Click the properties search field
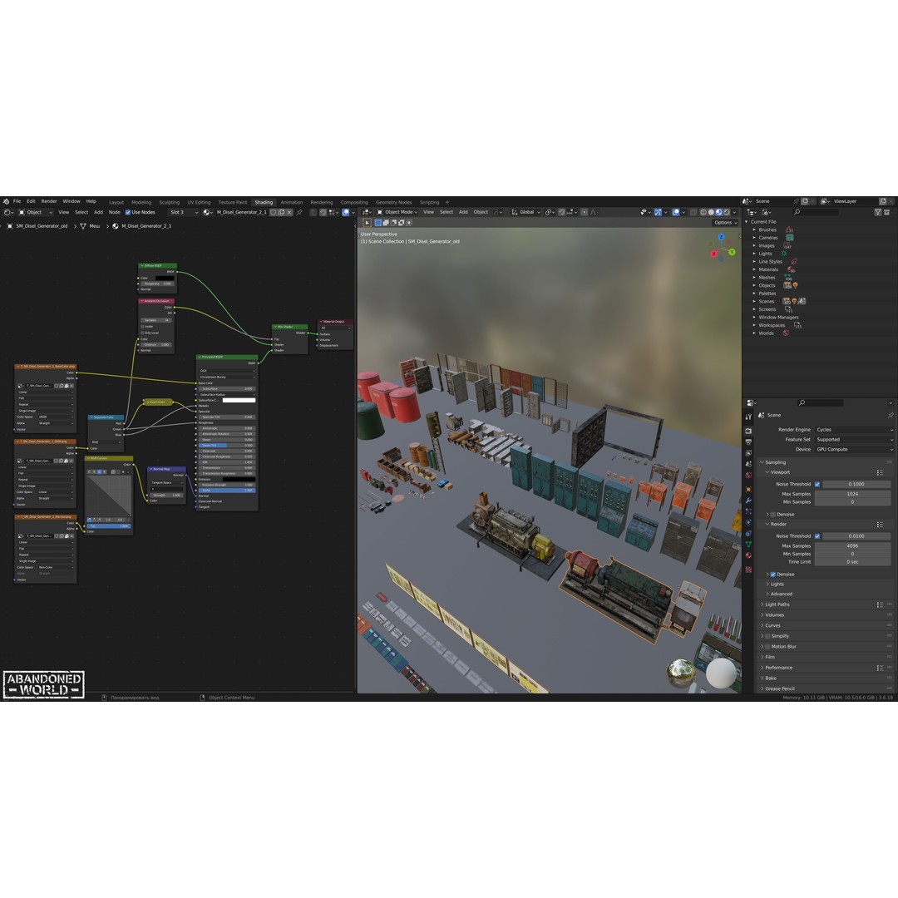The image size is (898, 898). pyautogui.click(x=820, y=402)
